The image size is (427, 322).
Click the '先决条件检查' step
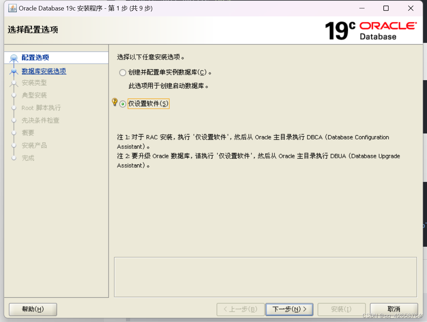(40, 120)
